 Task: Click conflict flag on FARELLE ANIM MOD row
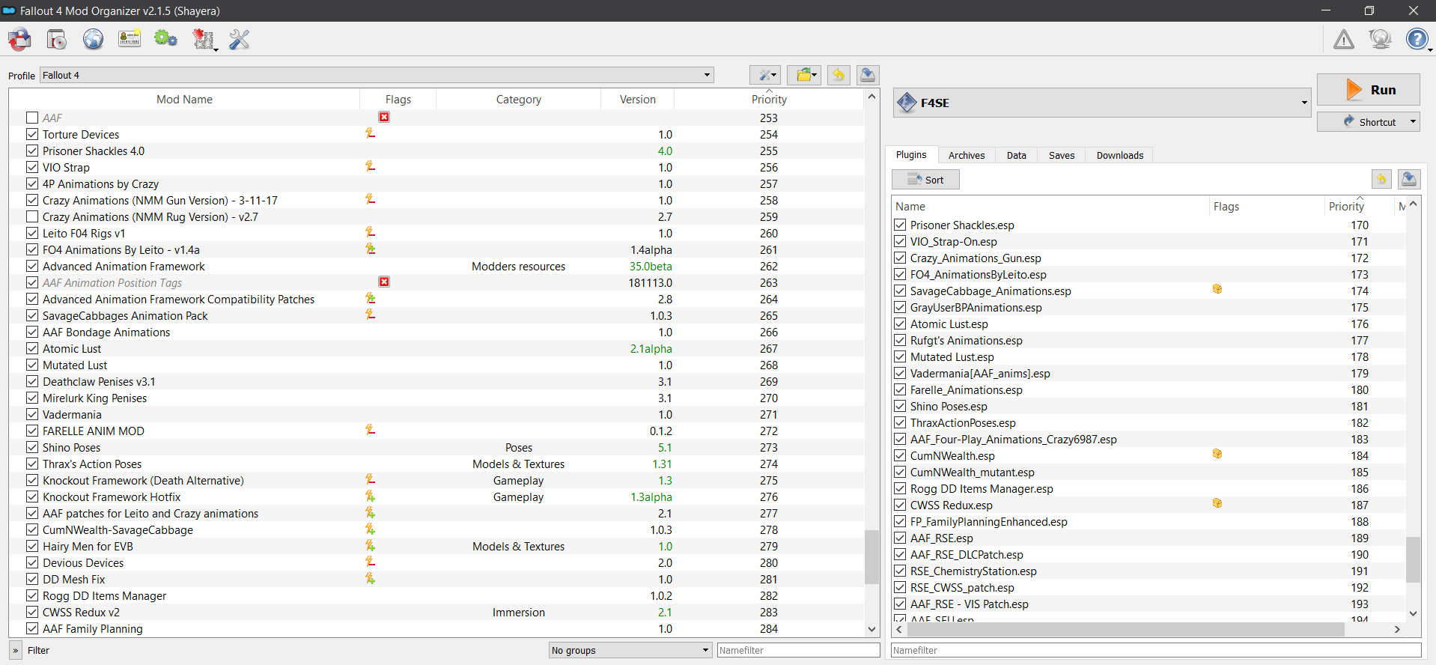click(x=370, y=430)
